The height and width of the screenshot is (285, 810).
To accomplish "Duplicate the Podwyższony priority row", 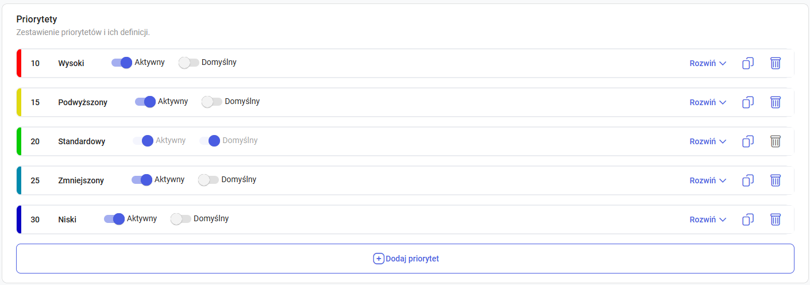I will 747,102.
